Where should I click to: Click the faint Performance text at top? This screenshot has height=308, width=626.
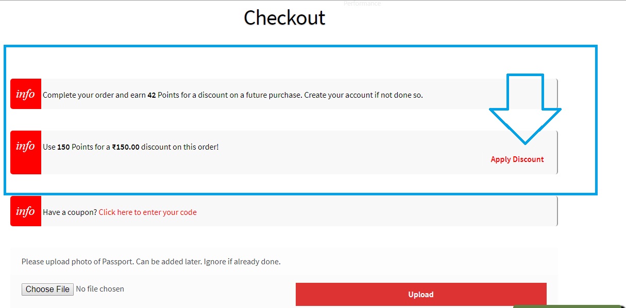pos(362,3)
